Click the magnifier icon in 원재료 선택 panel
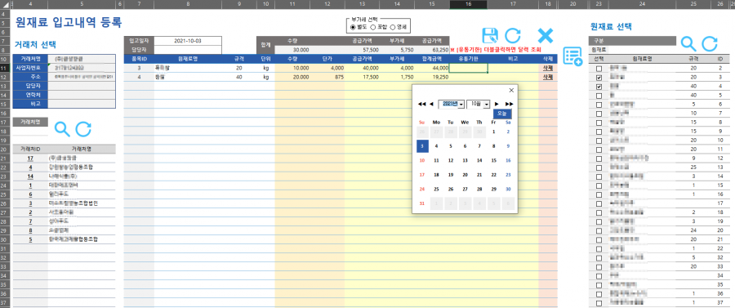The height and width of the screenshot is (308, 735). [x=688, y=43]
